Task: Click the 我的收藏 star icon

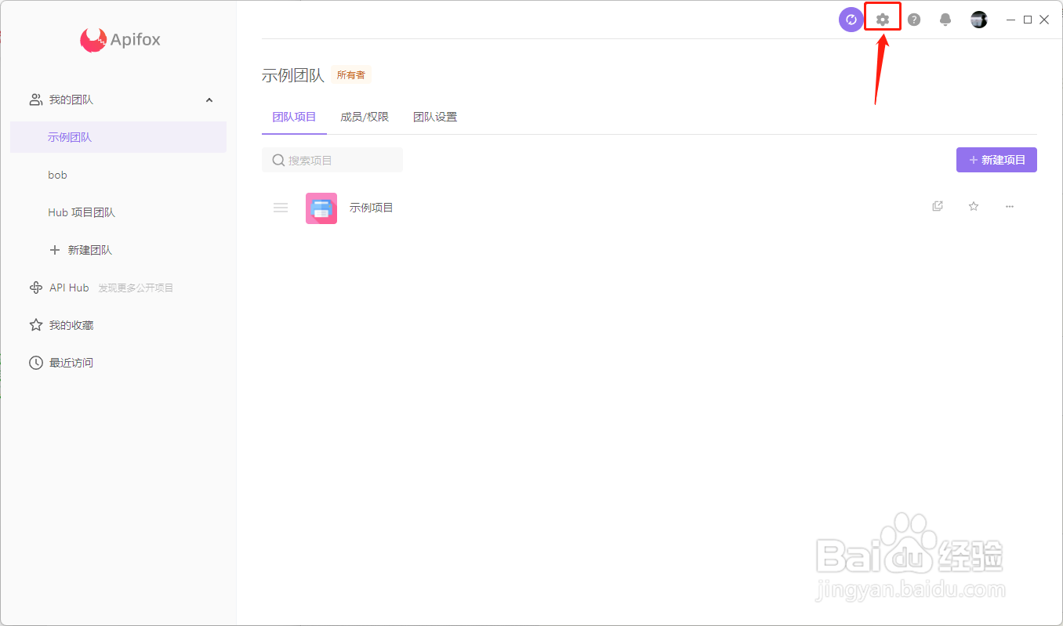Action: (36, 325)
